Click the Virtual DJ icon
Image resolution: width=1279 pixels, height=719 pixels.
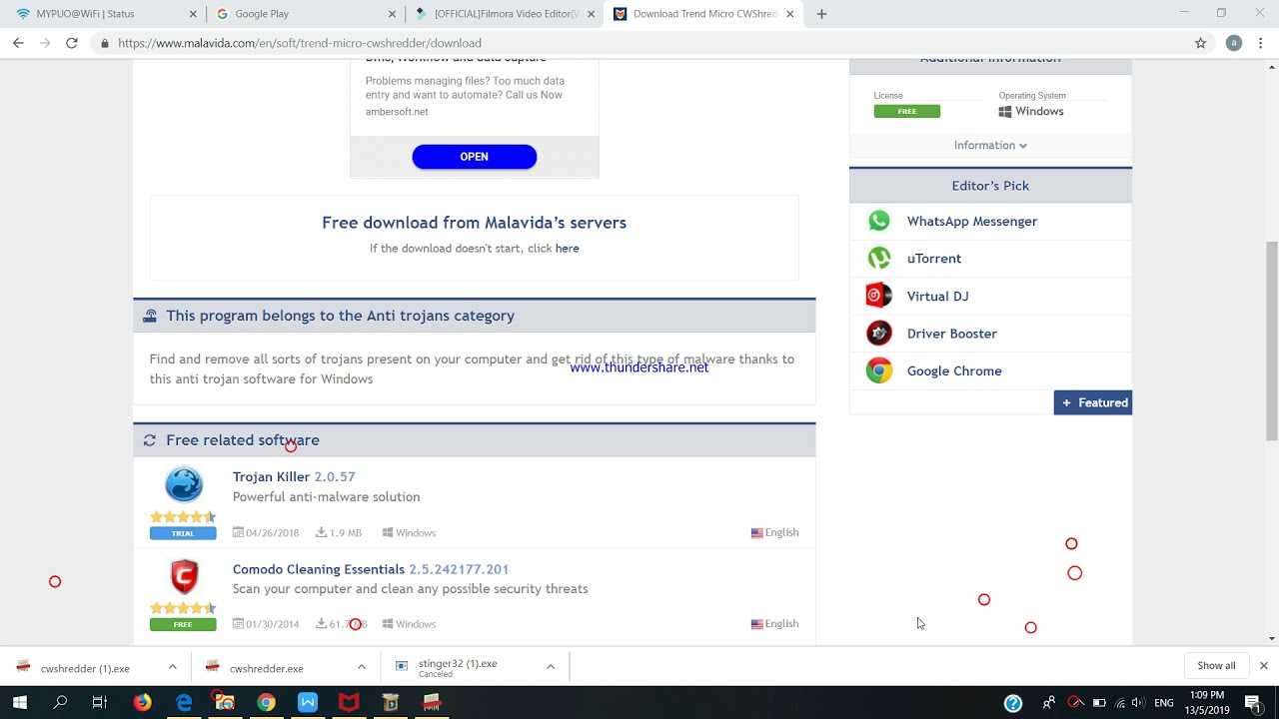[879, 296]
